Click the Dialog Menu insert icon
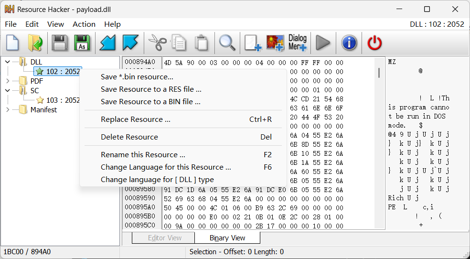The height and width of the screenshot is (259, 470). click(x=298, y=43)
